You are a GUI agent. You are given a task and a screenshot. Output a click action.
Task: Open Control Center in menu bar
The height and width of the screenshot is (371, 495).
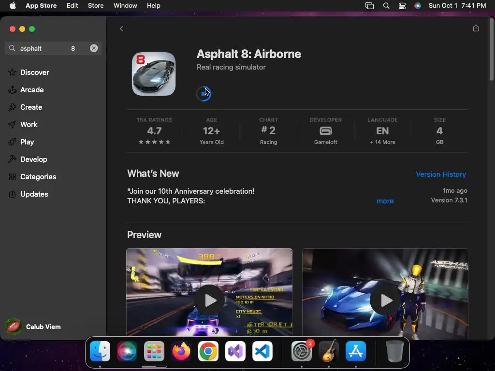click(x=402, y=6)
